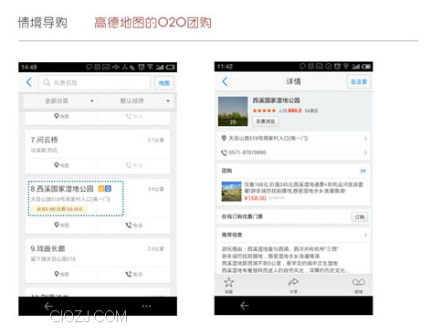
Task: Tap the Wi-Fi icon in the 11:42 status bar
Action: point(346,67)
